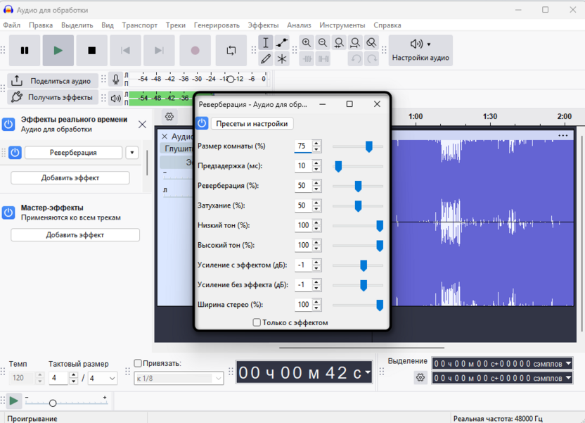Add effect to the track
585x423 pixels.
tap(70, 177)
